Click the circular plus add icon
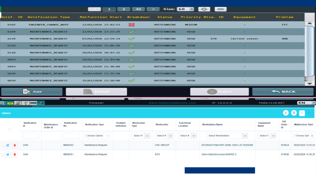Image resolution: width=316 pixels, height=176 pixels. (286, 113)
